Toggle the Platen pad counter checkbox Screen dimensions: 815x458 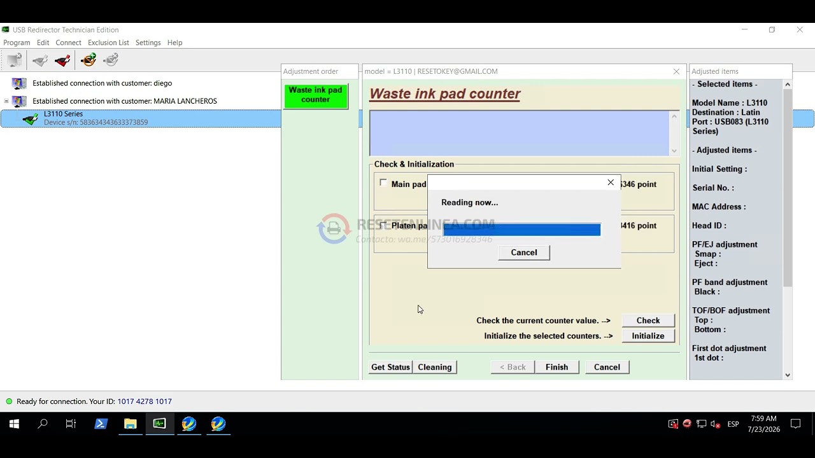(383, 225)
